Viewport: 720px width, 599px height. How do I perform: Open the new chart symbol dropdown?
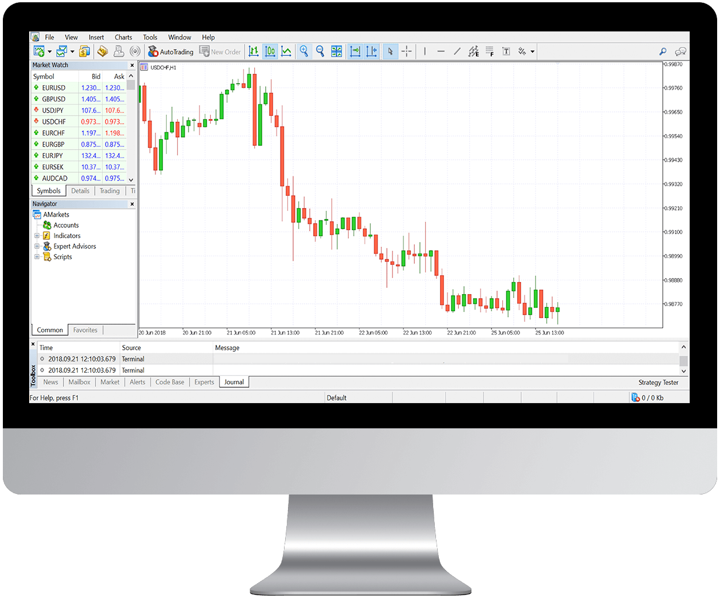click(x=48, y=51)
